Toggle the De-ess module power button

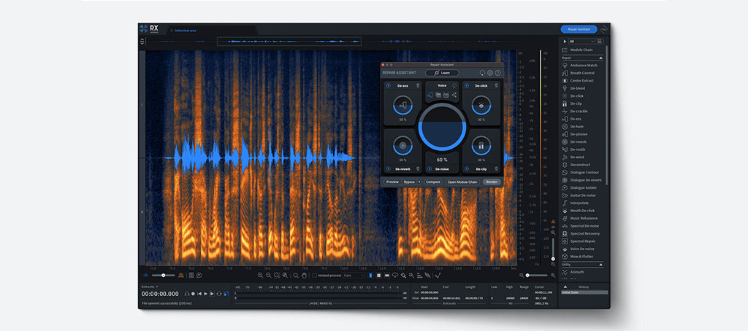388,86
